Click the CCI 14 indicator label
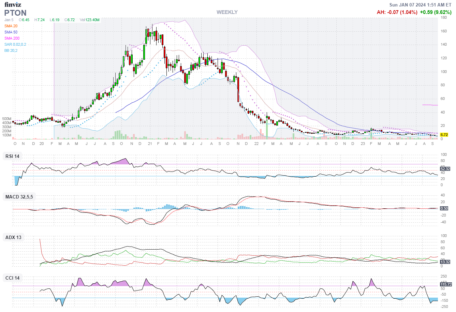Image resolution: width=456 pixels, height=312 pixels. pyautogui.click(x=13, y=278)
